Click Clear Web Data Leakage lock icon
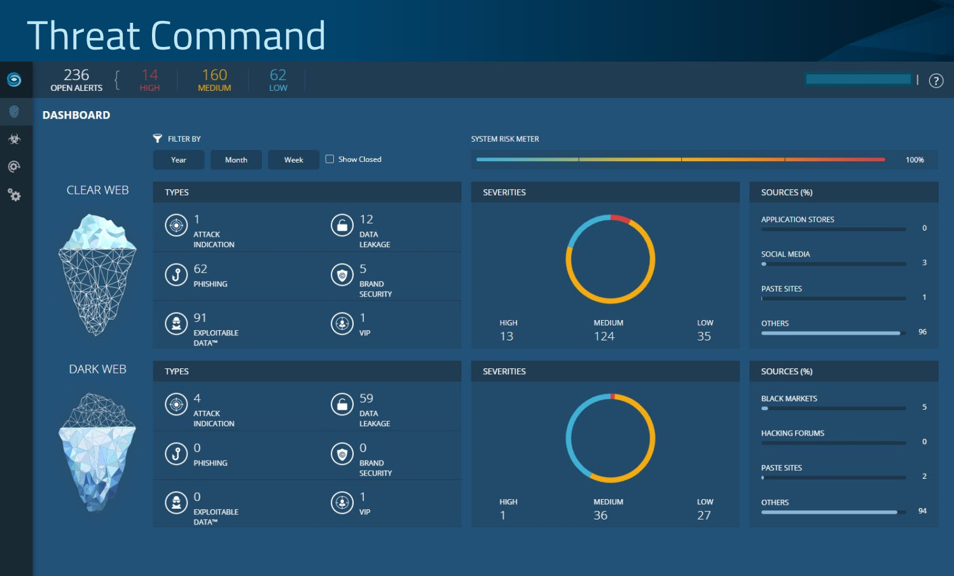Viewport: 954px width, 576px height. point(342,225)
